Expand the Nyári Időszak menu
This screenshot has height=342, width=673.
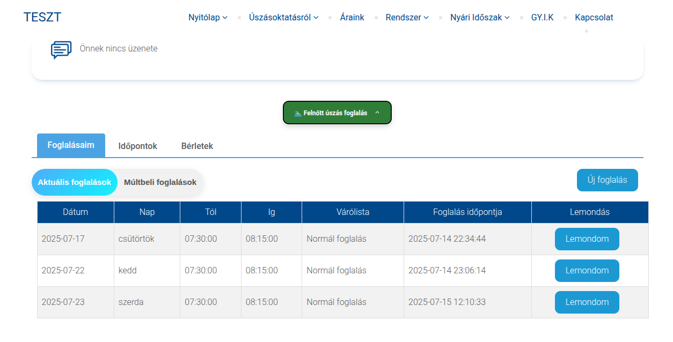click(x=480, y=18)
